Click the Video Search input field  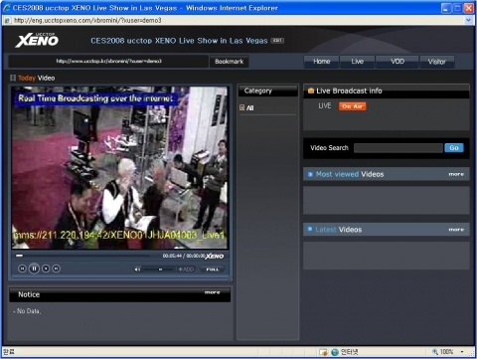[398, 148]
